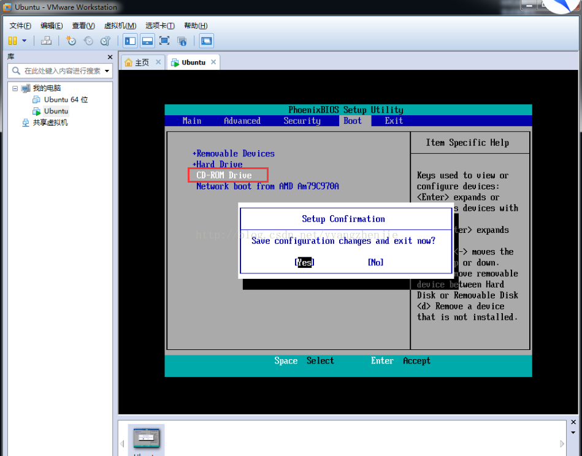Click the send Ctrl+Alt+Del toolbar icon

tap(47, 41)
